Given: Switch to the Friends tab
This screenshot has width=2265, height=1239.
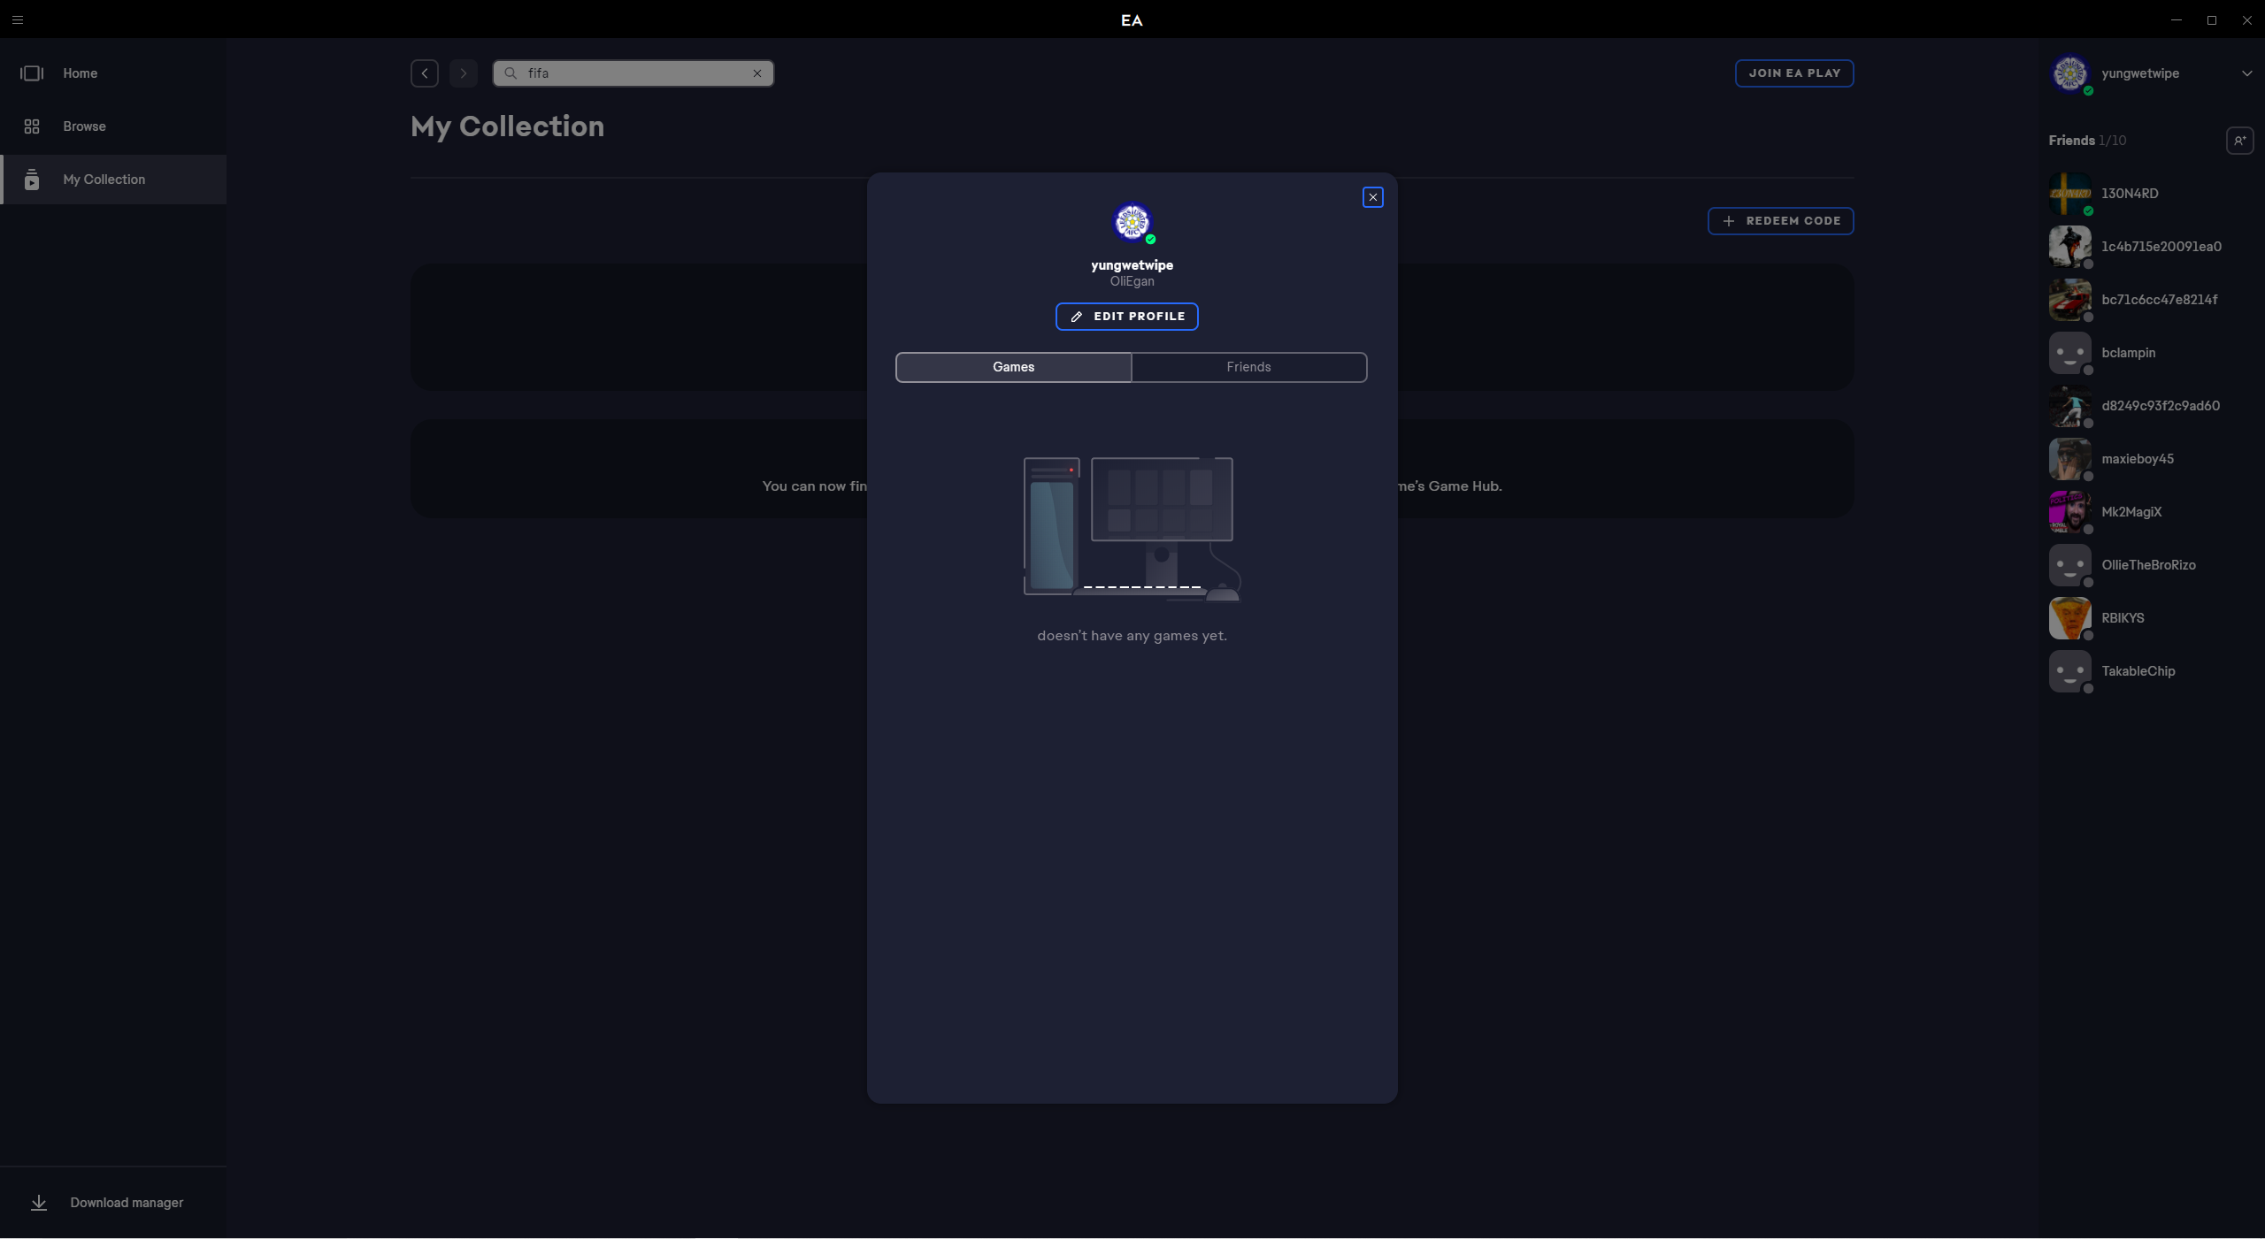Looking at the screenshot, I should click(x=1248, y=367).
